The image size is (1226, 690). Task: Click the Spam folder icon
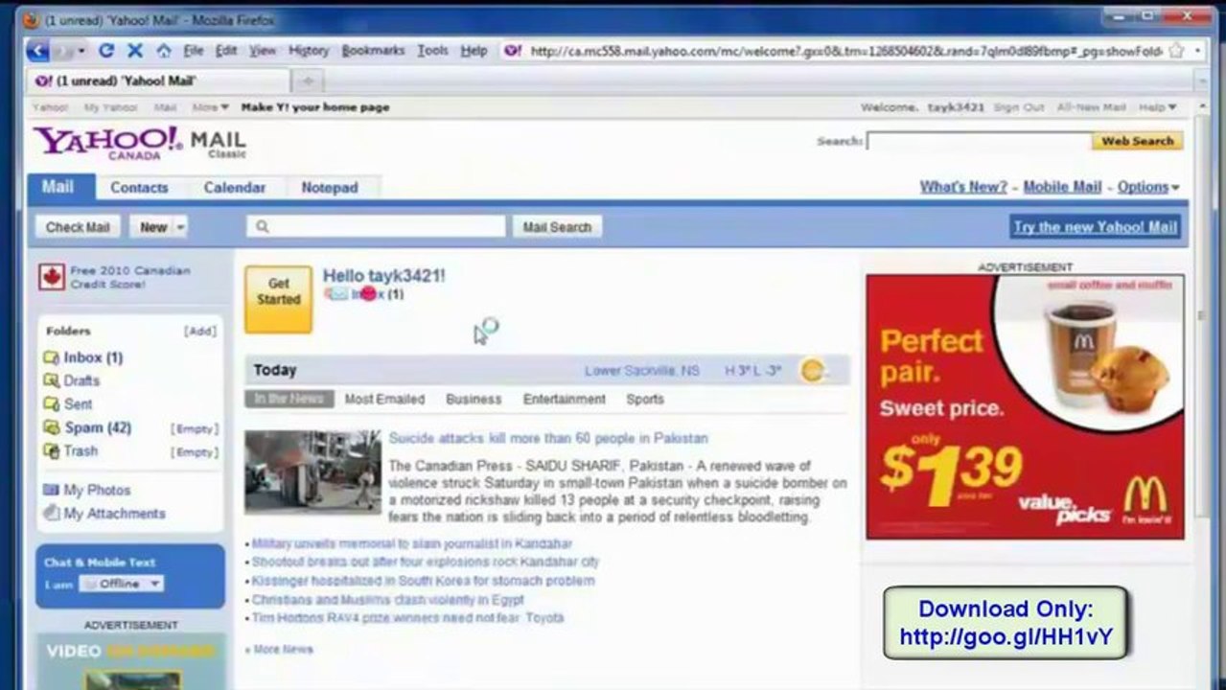pyautogui.click(x=51, y=427)
